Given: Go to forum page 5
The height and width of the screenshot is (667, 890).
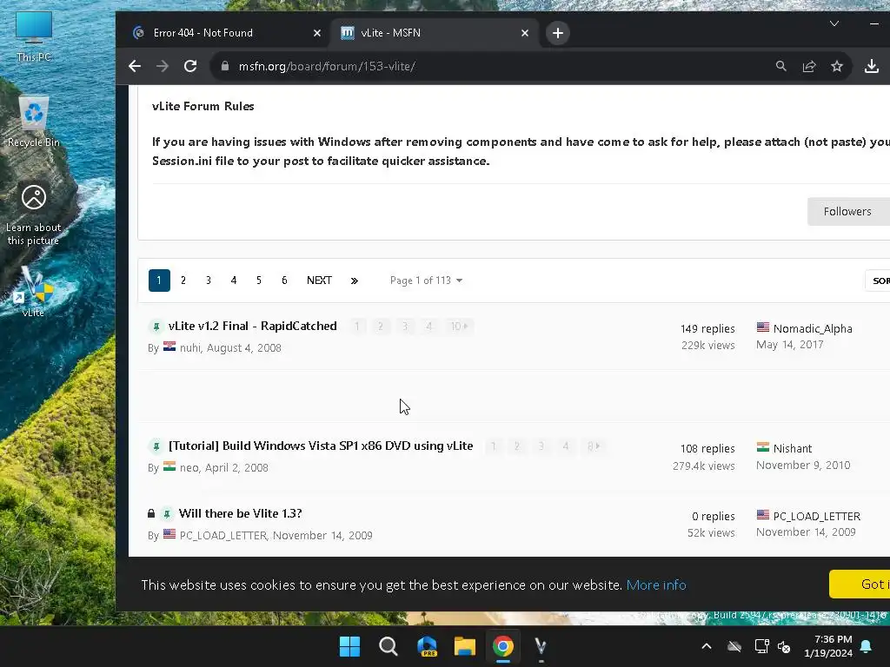Looking at the screenshot, I should (259, 281).
